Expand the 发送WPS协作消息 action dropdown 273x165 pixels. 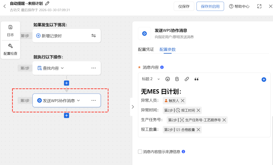(x=78, y=101)
